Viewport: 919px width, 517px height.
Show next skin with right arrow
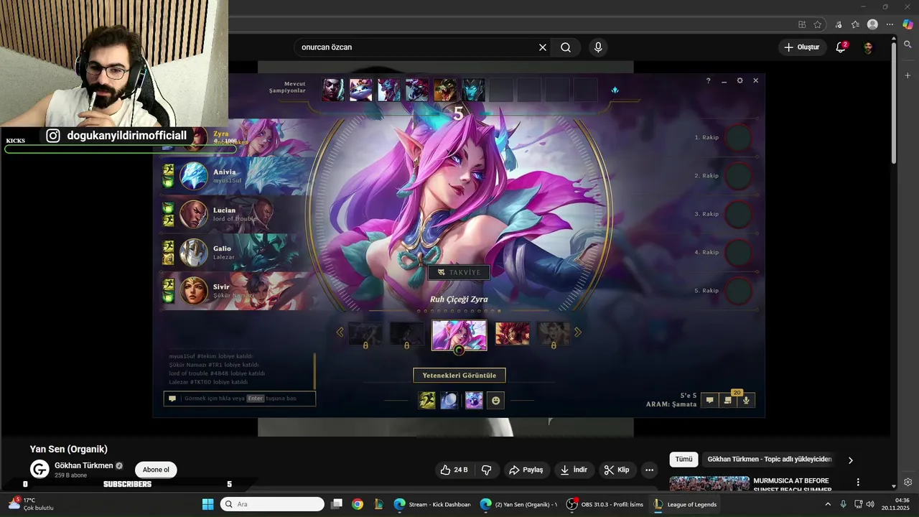[x=577, y=332]
